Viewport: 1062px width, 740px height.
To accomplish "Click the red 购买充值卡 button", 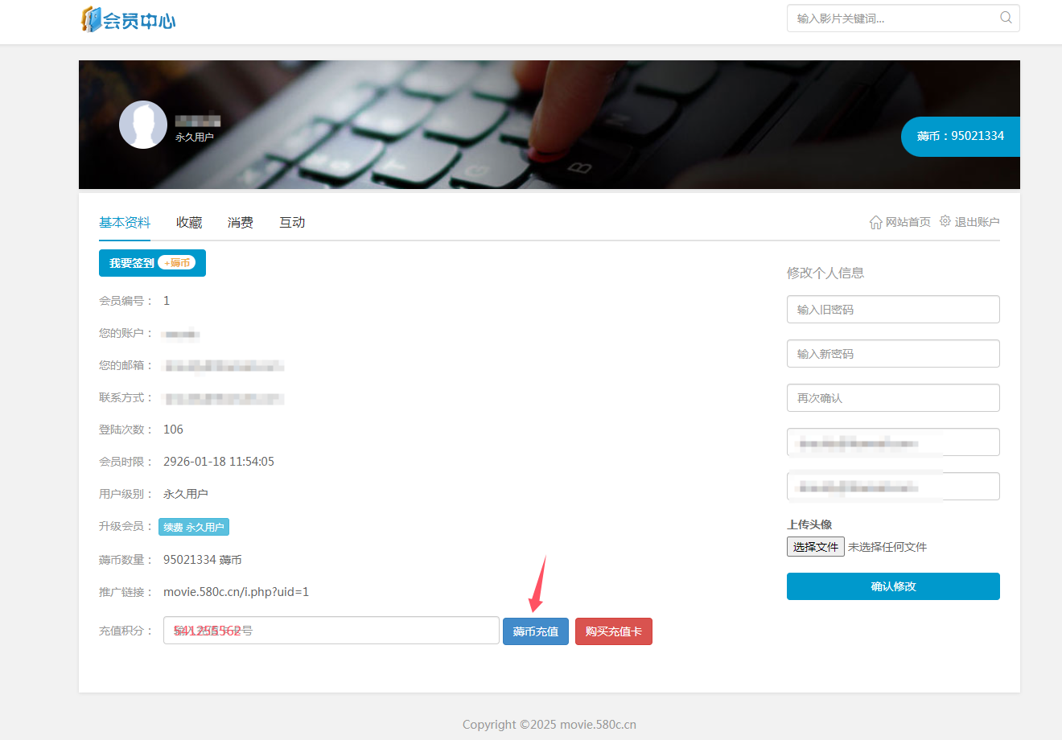I will (x=613, y=631).
